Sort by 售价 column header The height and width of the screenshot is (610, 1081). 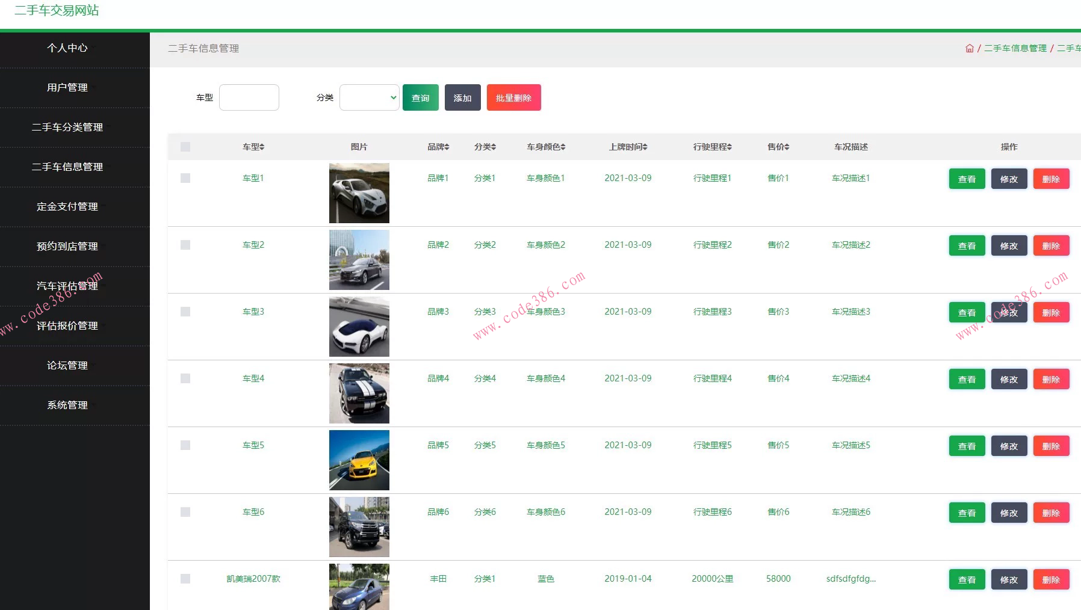(778, 147)
